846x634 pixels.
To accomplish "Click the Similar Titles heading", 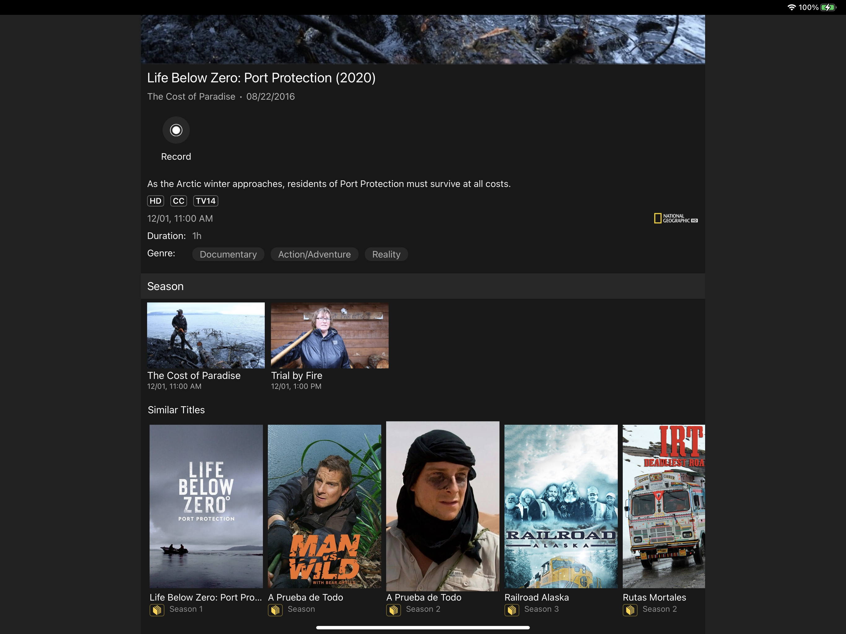I will pos(176,410).
